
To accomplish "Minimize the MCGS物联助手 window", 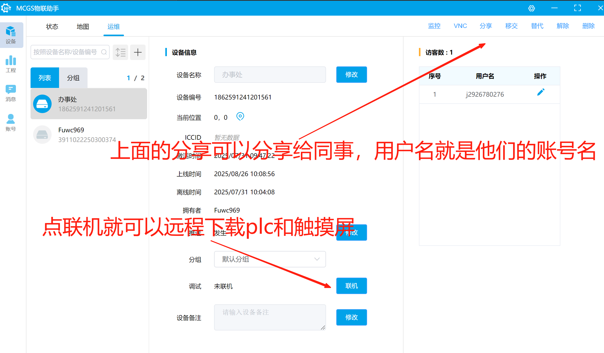I will click(554, 8).
